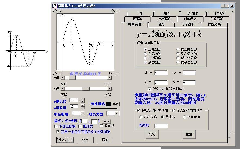Click the y轴 slider left arrow

(63, 78)
